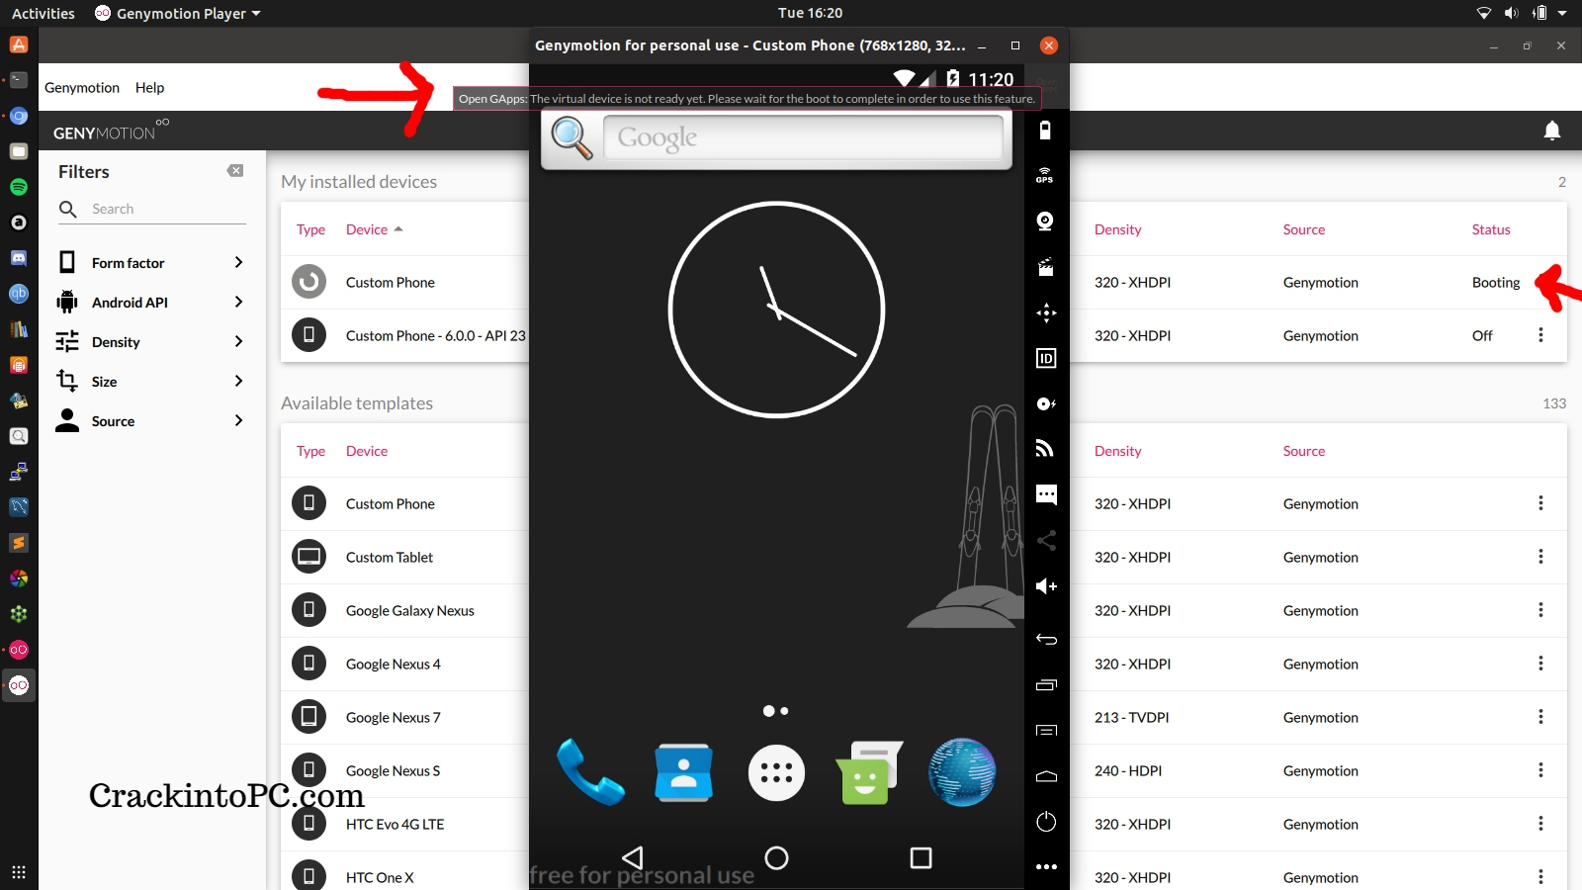Open screen capture clapperboard tool

pos(1045,267)
